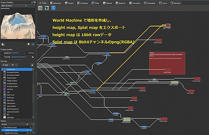
Task: Click the lock icon in Devices panel
Action: point(32,65)
